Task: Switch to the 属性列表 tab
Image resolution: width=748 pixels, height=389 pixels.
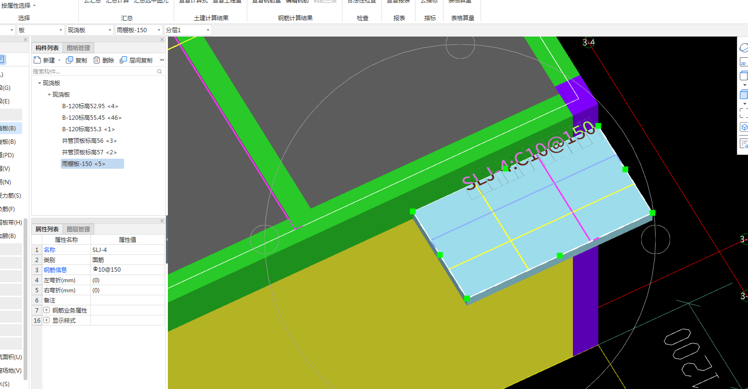Action: click(x=47, y=229)
